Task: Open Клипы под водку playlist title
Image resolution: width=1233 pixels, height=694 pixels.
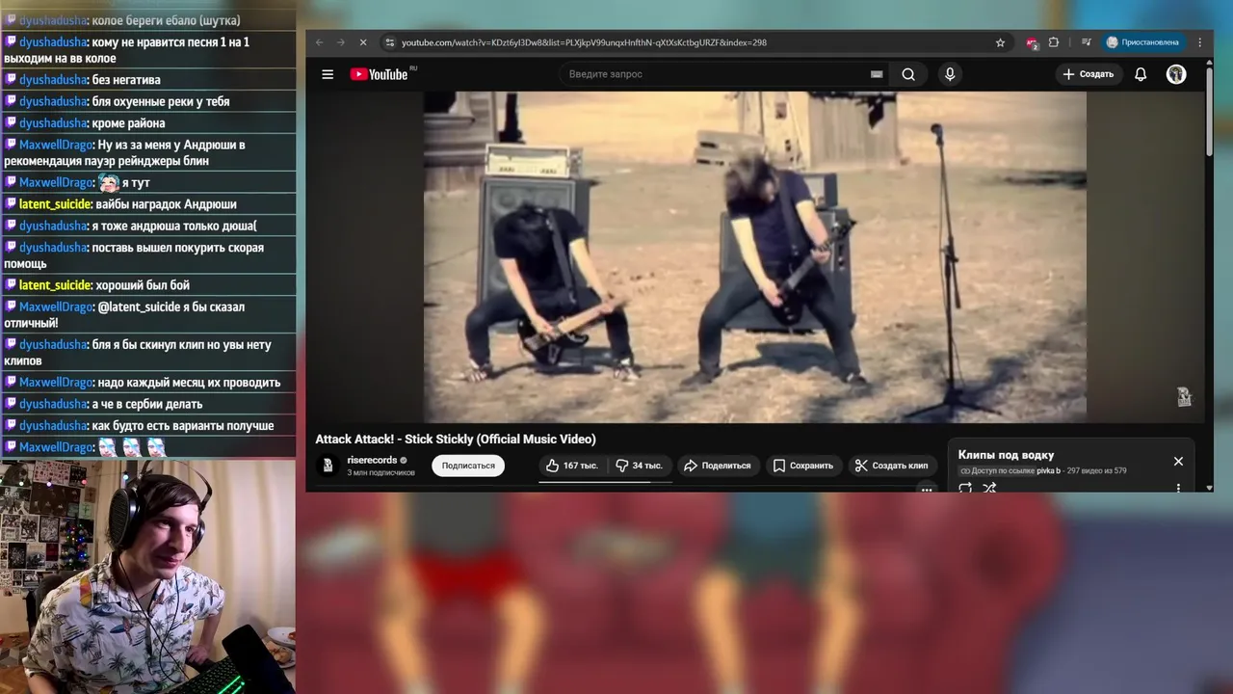Action: pyautogui.click(x=1006, y=455)
